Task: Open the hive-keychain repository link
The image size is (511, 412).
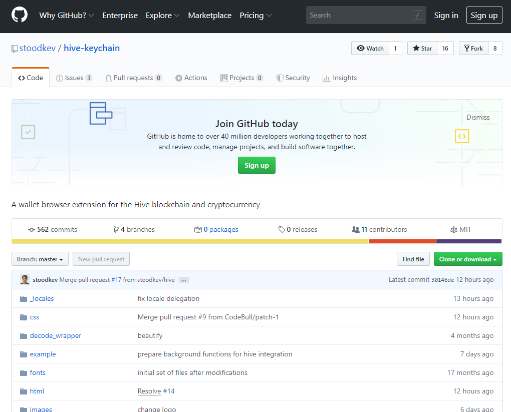Action: 92,48
